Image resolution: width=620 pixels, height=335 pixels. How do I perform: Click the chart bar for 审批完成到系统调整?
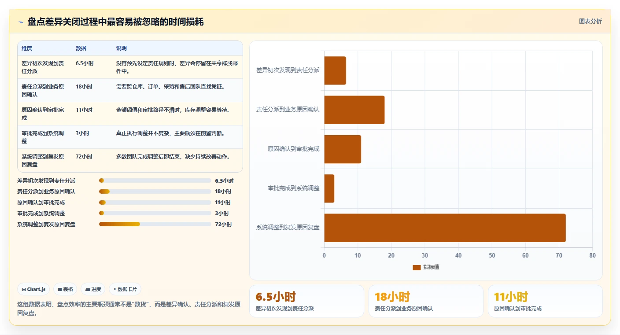click(x=329, y=188)
